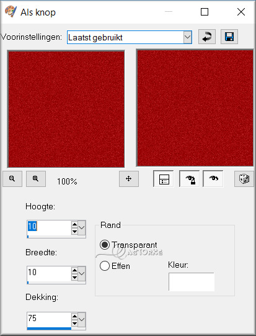Screen dimensions: 256x336
Task: Click the left before-preview thumbnail
Action: click(x=66, y=109)
